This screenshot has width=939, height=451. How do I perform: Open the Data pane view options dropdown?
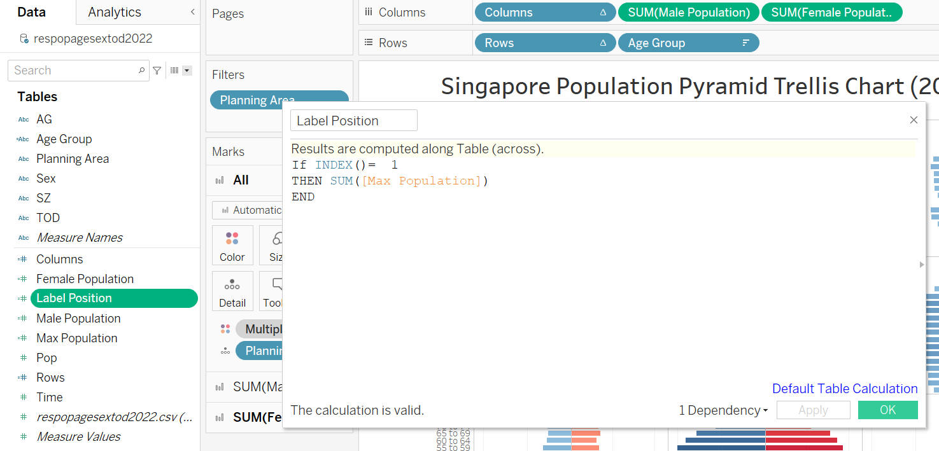pyautogui.click(x=187, y=71)
